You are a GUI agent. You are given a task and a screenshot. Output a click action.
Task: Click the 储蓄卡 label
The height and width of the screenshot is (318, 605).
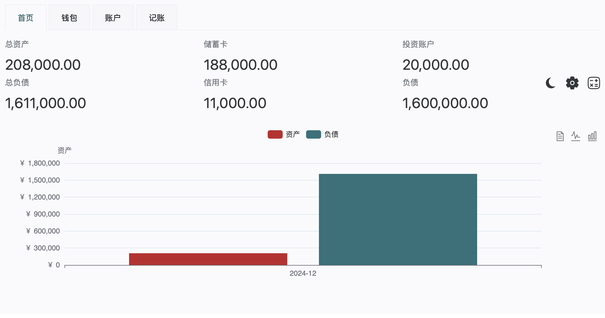point(215,44)
